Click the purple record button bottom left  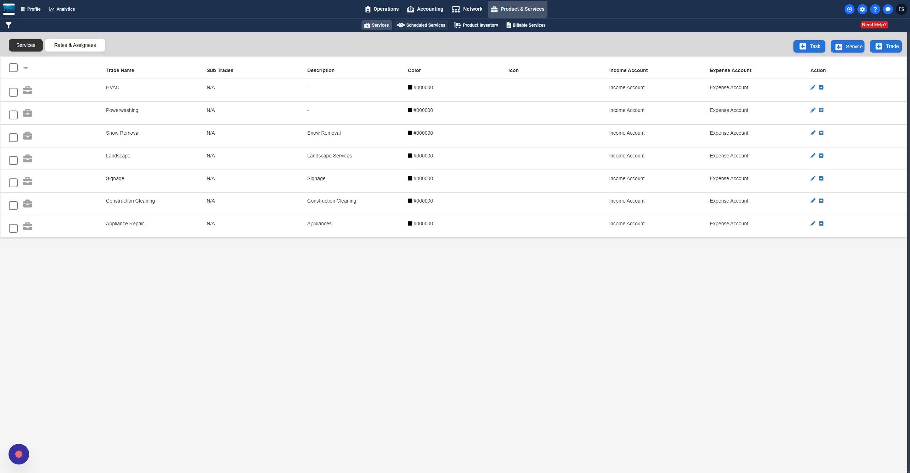point(19,454)
